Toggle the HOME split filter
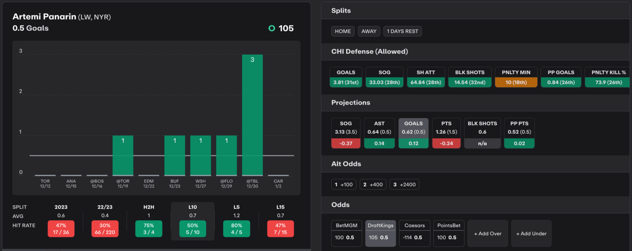This screenshot has width=632, height=251. coord(343,31)
